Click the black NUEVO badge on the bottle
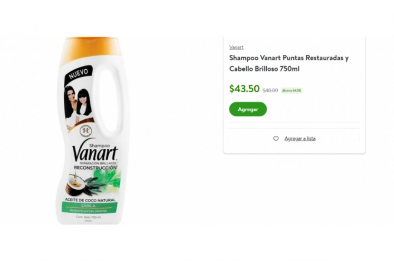The height and width of the screenshot is (261, 394). coord(78,73)
